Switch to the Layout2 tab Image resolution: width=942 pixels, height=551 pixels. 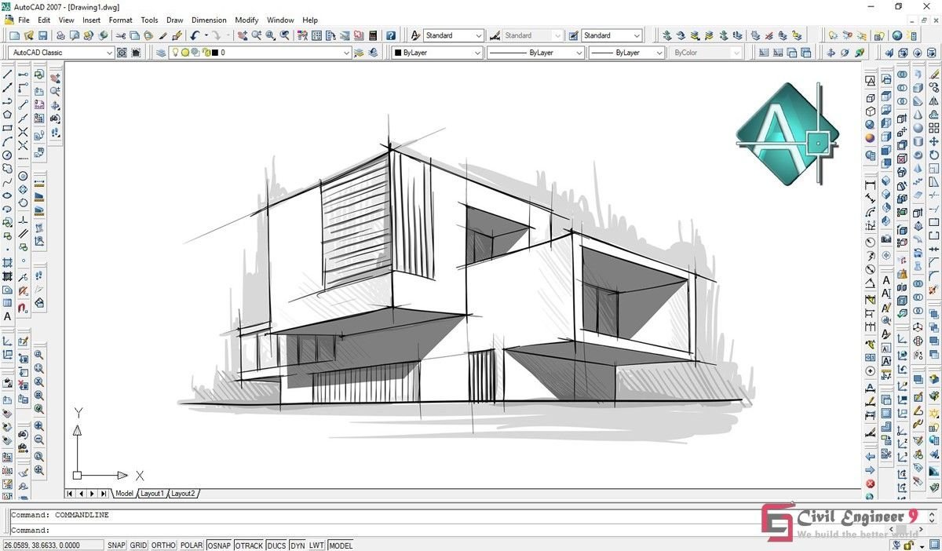click(x=183, y=494)
